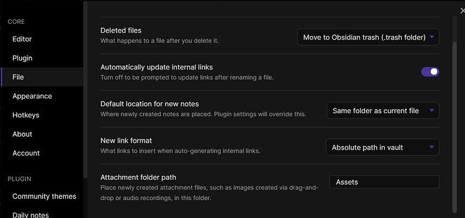Click the "Default location for new notes" title
The image size is (465, 218).
pyautogui.click(x=149, y=104)
